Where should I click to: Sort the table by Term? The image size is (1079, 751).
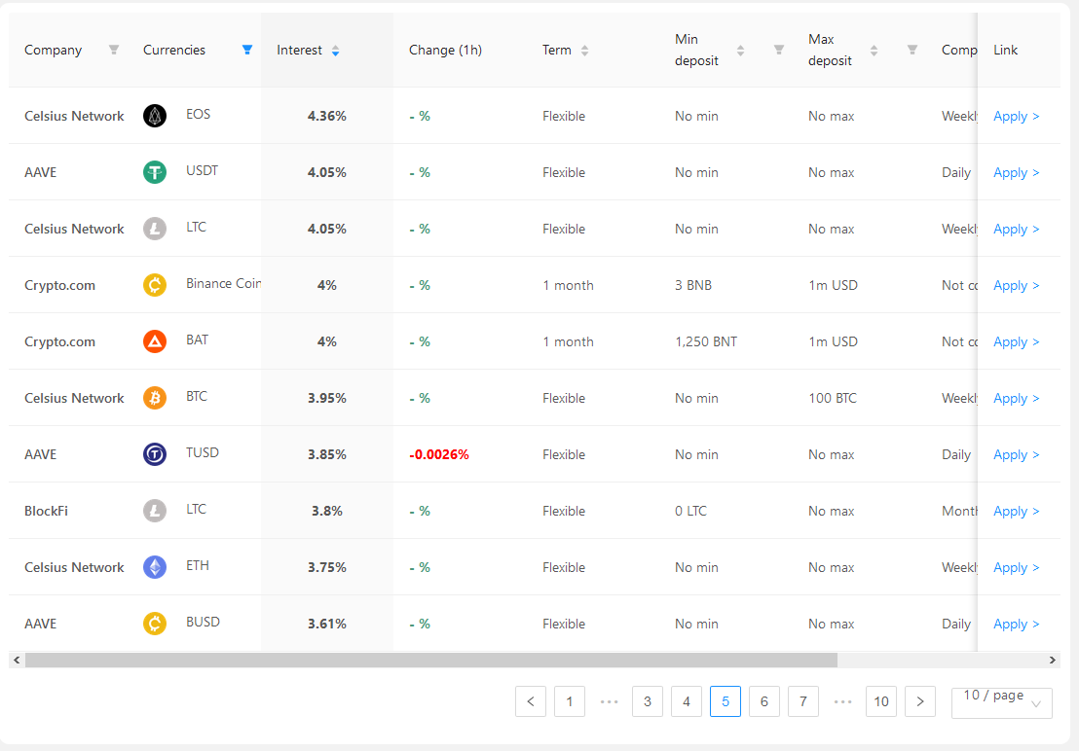coord(584,51)
